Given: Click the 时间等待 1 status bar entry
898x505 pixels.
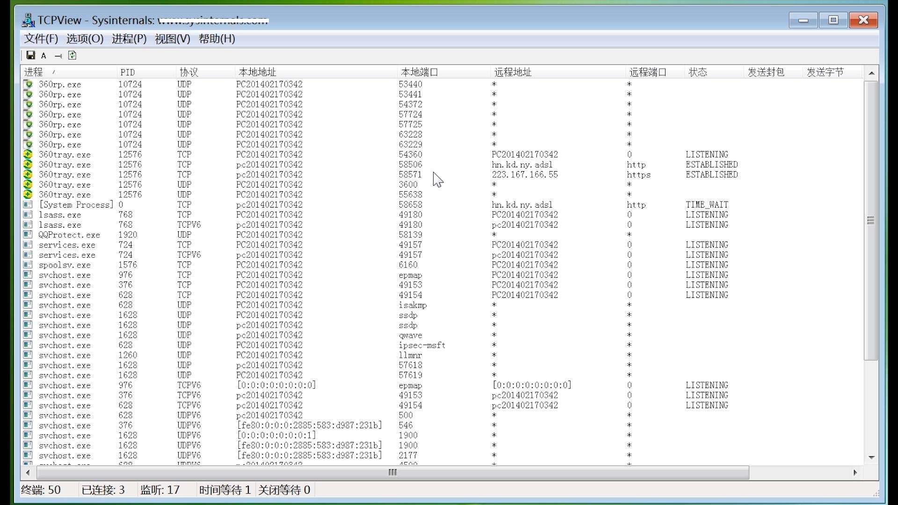Looking at the screenshot, I should pyautogui.click(x=225, y=490).
